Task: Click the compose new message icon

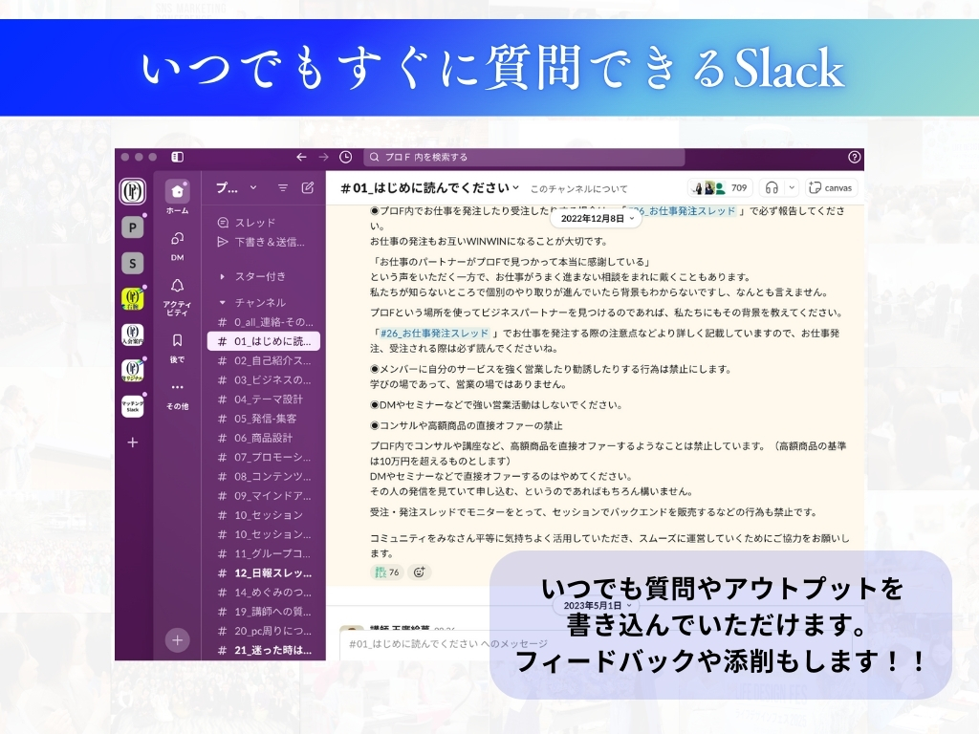Action: point(308,188)
